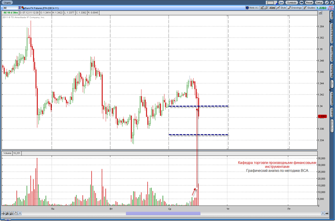Click the Reset button
This screenshot has width=335, height=221.
309,3
